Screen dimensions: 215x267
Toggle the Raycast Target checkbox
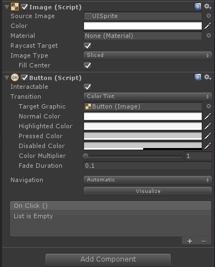coord(87,46)
